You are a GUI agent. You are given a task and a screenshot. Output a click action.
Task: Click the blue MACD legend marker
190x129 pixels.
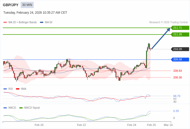(x=5, y=108)
